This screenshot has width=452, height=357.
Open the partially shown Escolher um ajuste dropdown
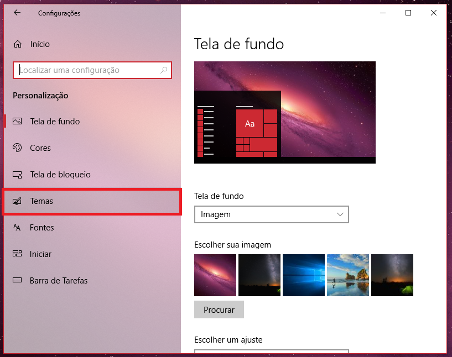pyautogui.click(x=271, y=351)
